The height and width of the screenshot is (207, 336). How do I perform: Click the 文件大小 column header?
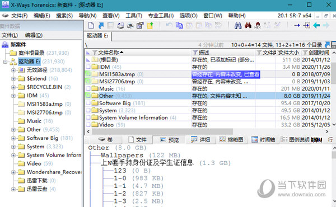(288, 53)
